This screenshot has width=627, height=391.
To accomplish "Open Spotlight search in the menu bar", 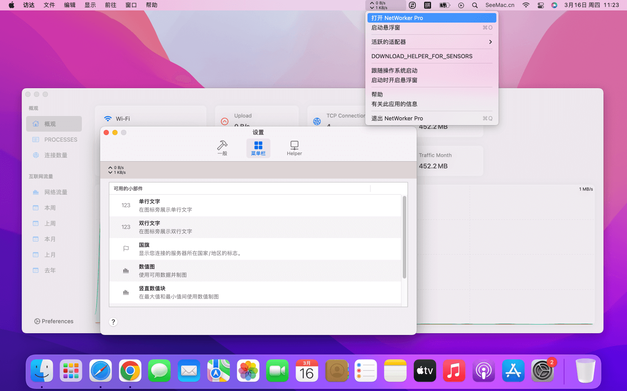I will click(x=475, y=5).
